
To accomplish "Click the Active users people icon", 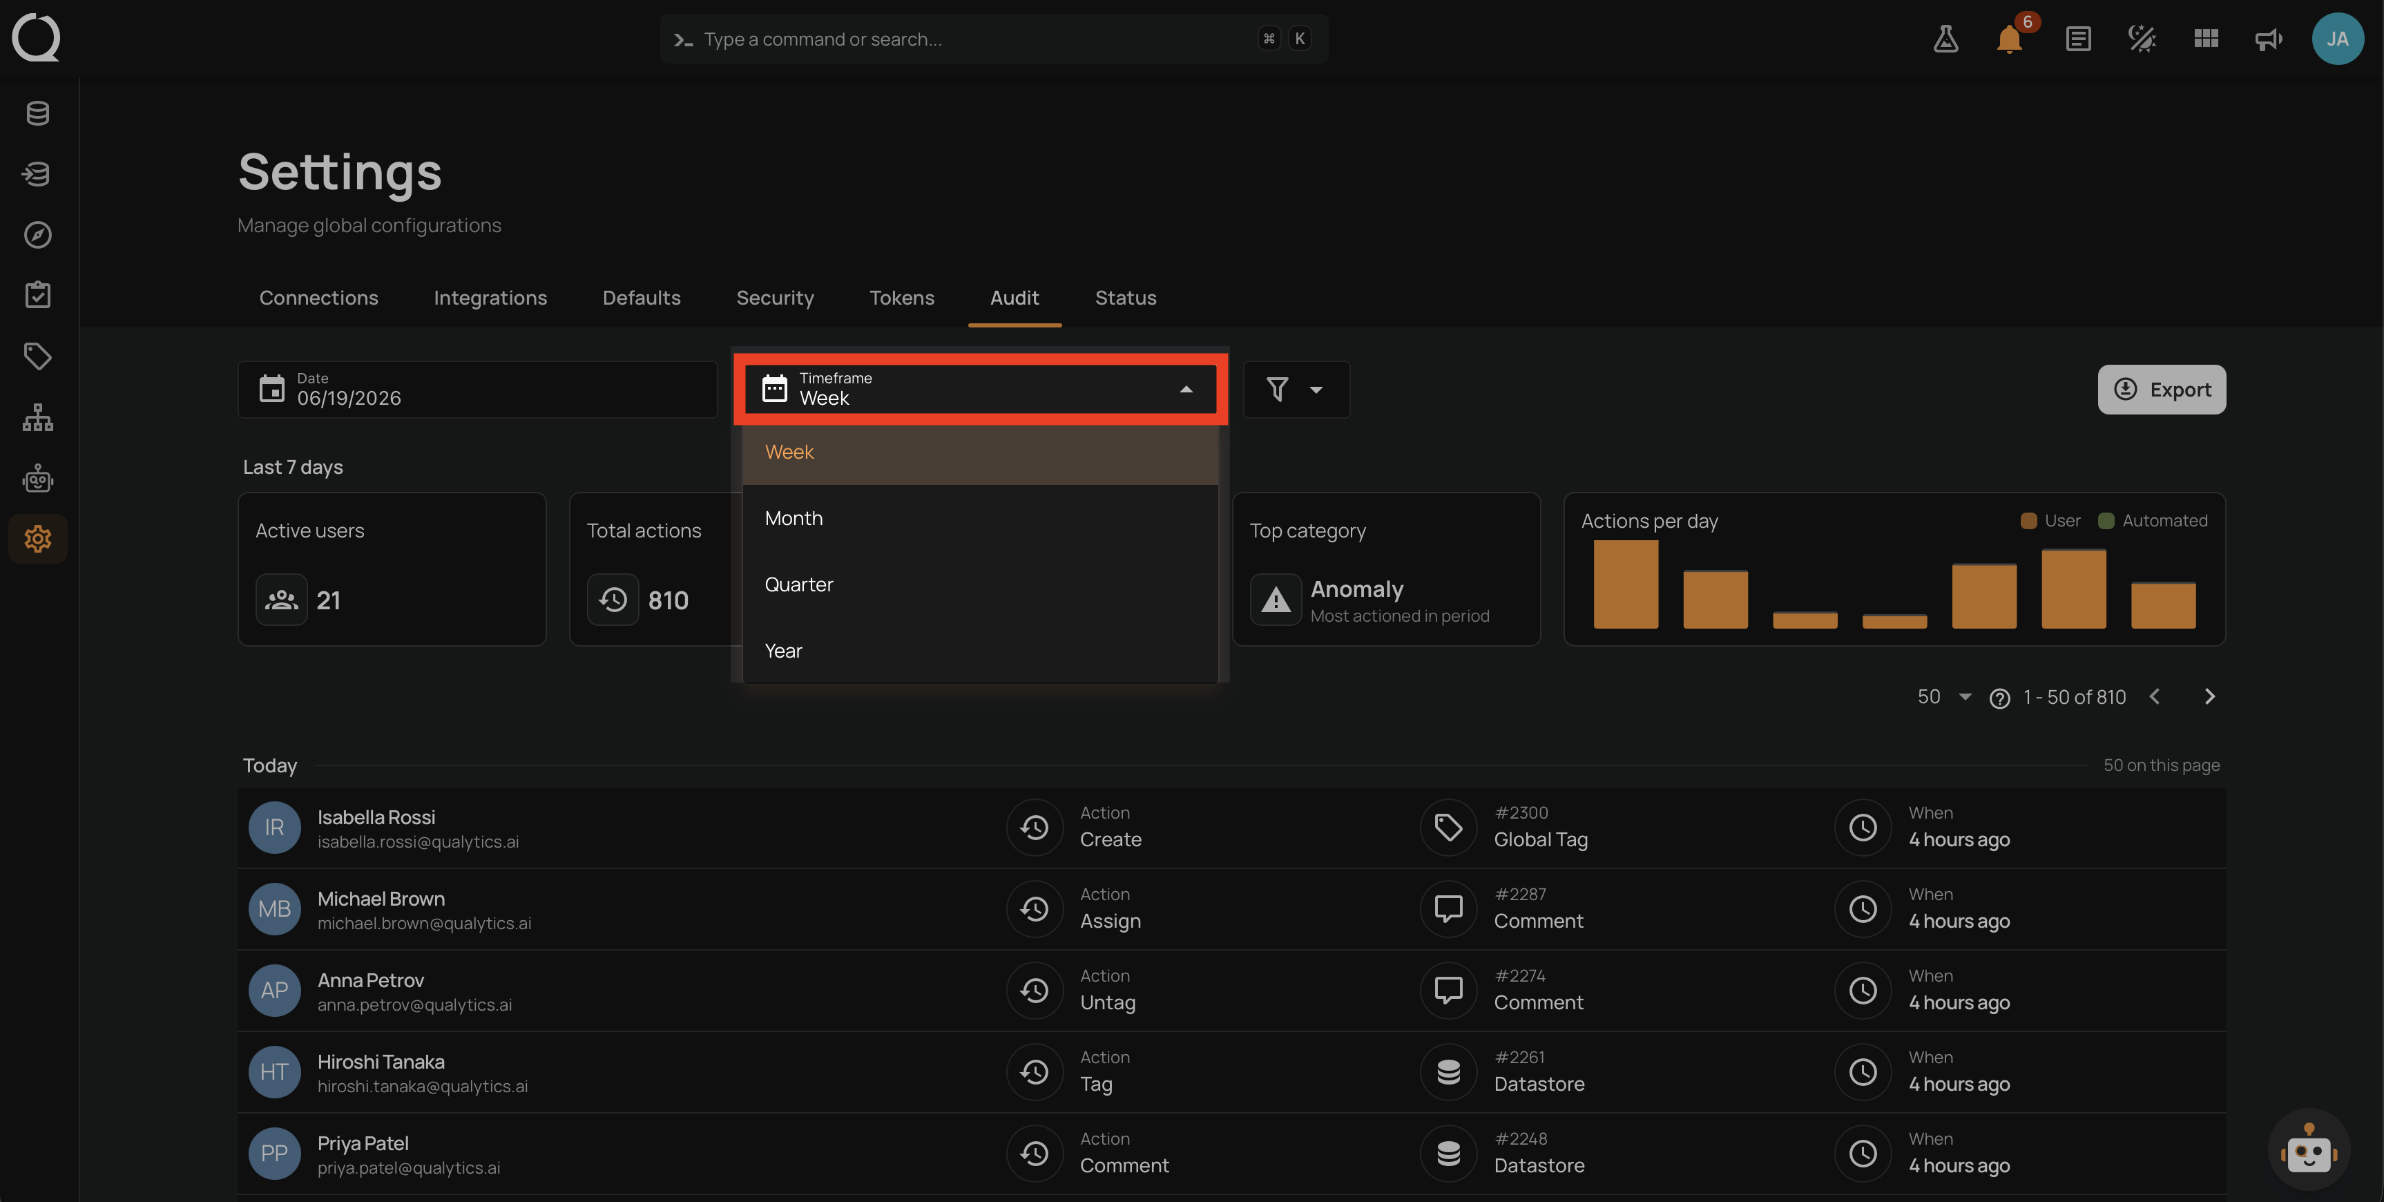I will (281, 600).
